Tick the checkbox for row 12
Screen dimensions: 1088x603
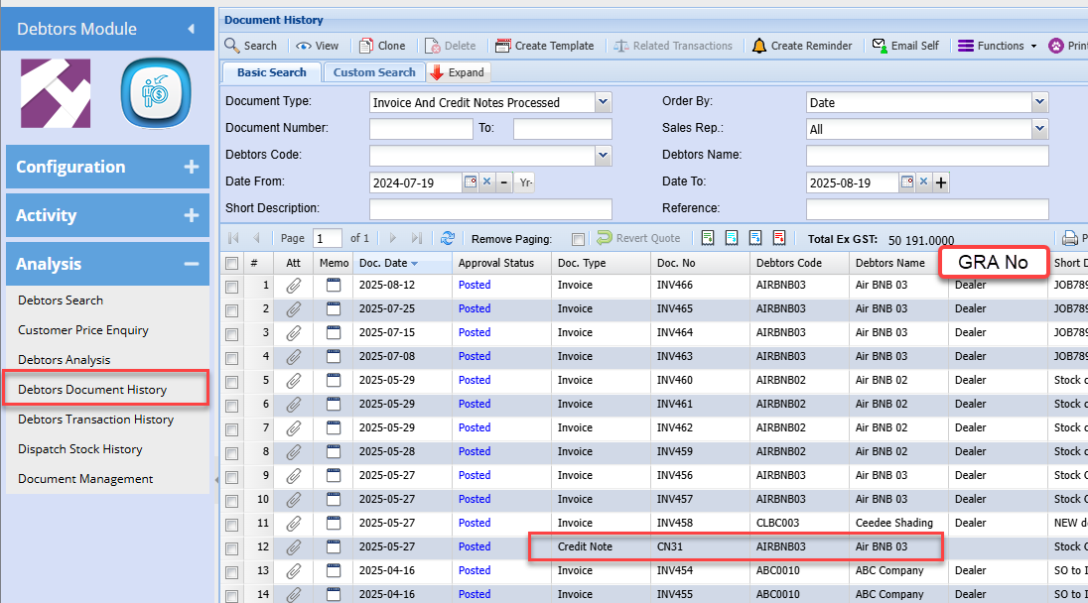coord(231,547)
